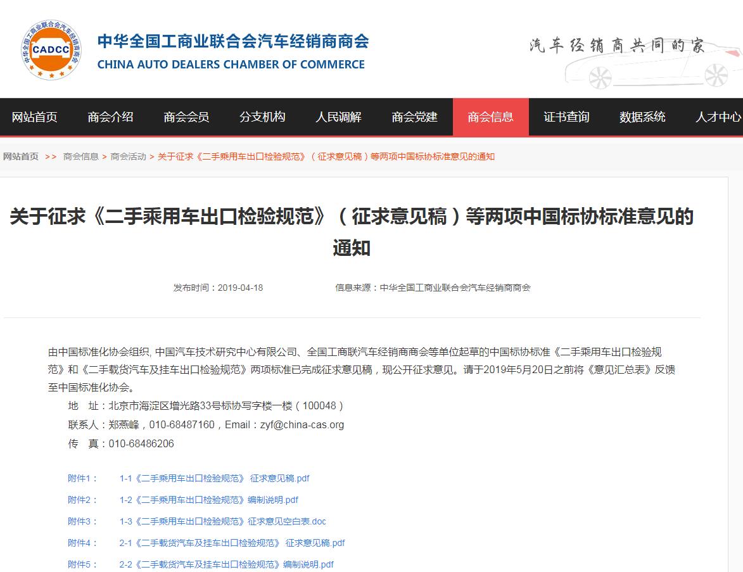Viewport: 743px width, 572px height.
Task: Click the 商会活动 breadcrumb link
Action: 128,156
